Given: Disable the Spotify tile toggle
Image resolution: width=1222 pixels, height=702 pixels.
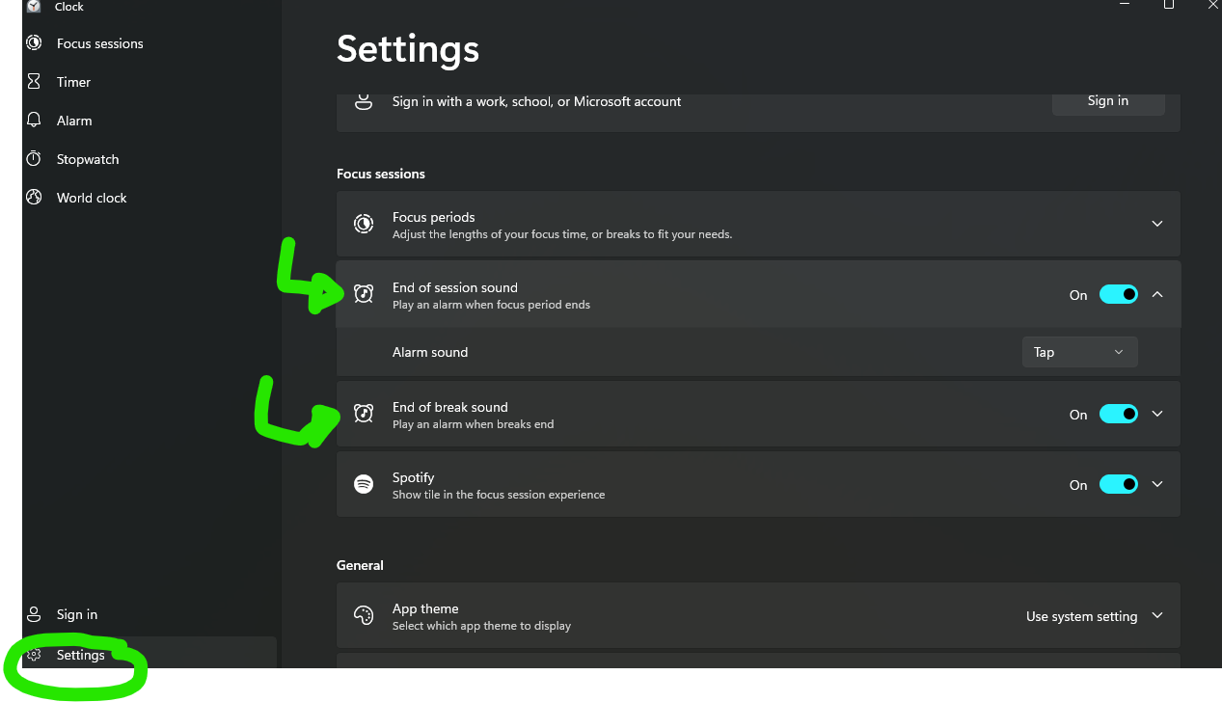Looking at the screenshot, I should (1119, 484).
